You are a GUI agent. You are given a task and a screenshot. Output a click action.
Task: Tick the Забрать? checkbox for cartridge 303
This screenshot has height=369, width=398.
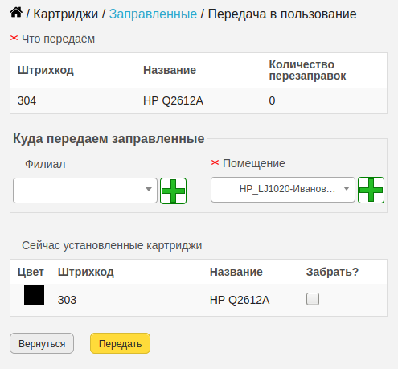click(x=313, y=299)
